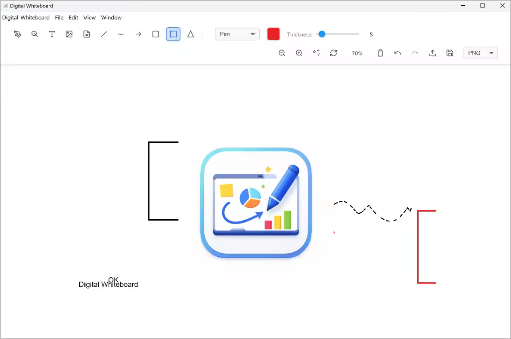511x339 pixels.
Task: Select the Pen tool
Action: [x=17, y=34]
